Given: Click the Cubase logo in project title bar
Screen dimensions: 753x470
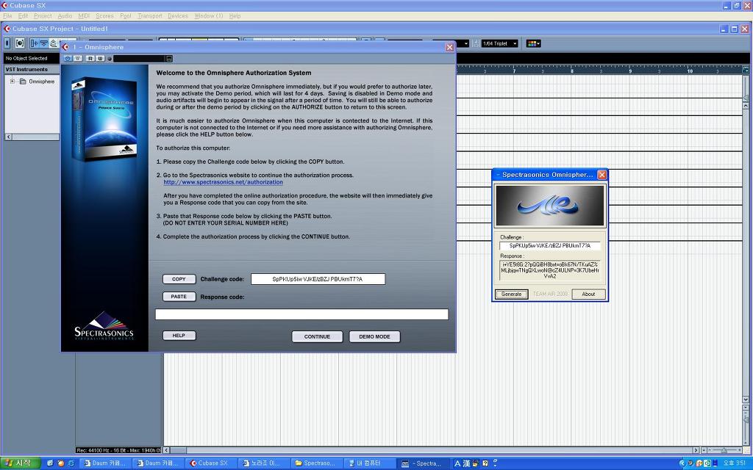Looking at the screenshot, I should tap(8, 29).
